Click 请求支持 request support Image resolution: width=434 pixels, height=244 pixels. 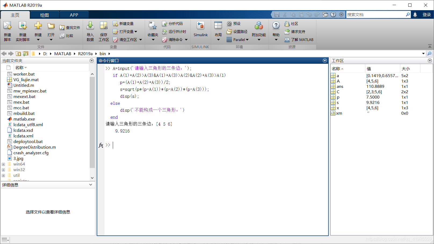tap(295, 32)
